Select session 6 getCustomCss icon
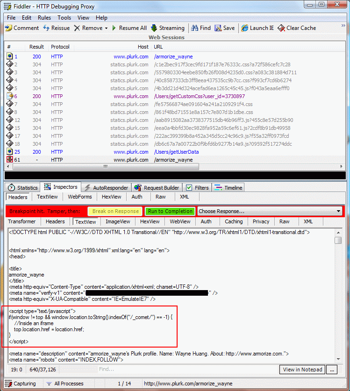The width and height of the screenshot is (350, 391). click(x=9, y=96)
